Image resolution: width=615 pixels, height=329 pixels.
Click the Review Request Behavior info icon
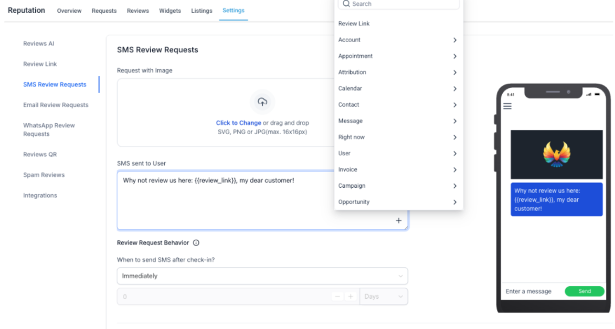pos(196,243)
